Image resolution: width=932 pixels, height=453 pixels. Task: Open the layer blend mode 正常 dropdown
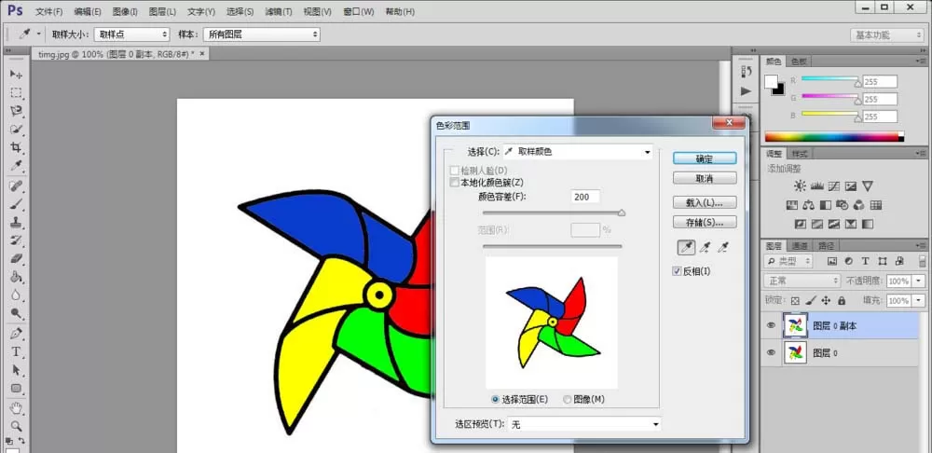(x=802, y=281)
